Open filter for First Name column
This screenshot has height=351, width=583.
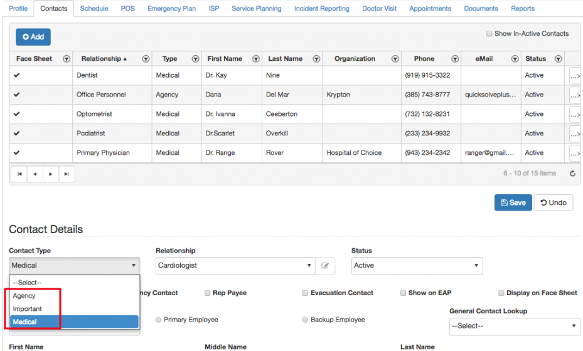coord(256,59)
